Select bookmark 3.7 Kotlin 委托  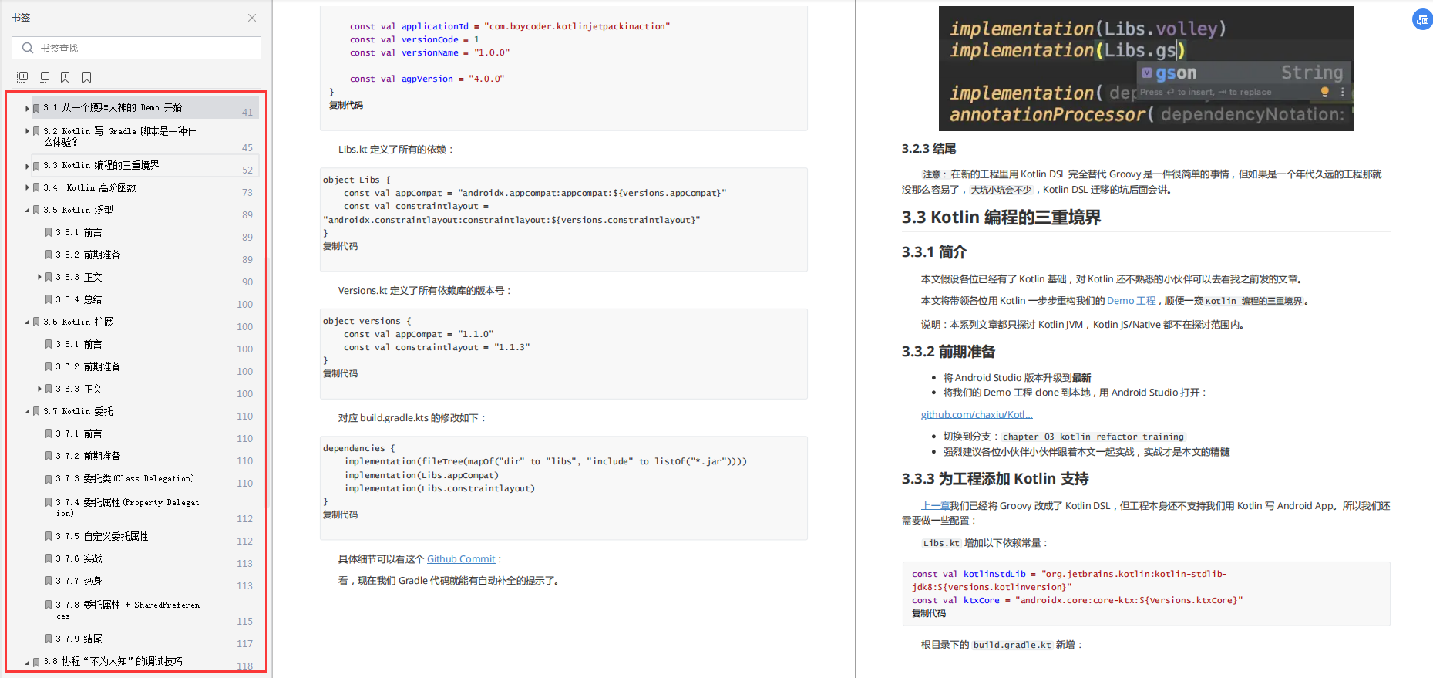(x=78, y=411)
